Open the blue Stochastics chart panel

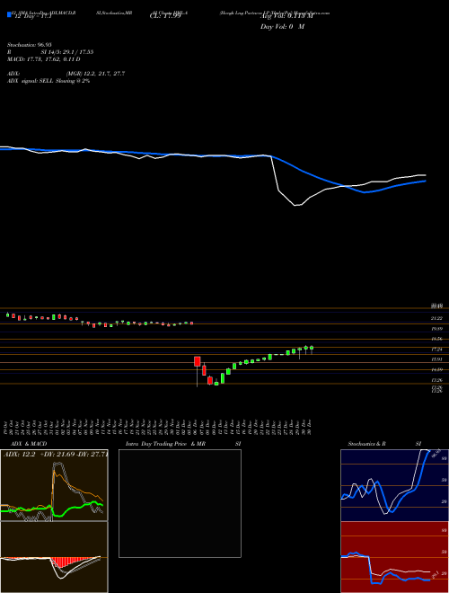[394, 485]
